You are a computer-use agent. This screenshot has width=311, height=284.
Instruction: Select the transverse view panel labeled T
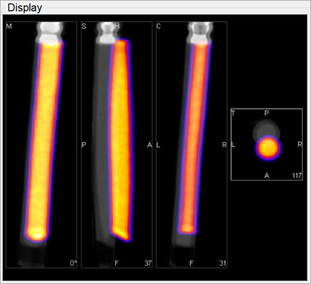tap(266, 144)
